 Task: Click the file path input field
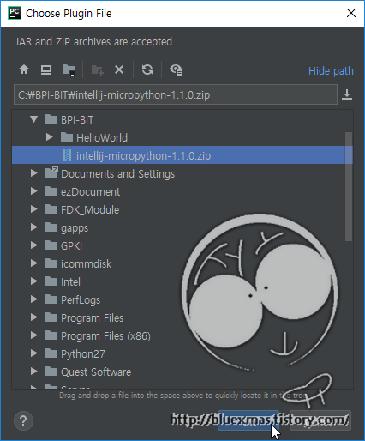pyautogui.click(x=176, y=94)
